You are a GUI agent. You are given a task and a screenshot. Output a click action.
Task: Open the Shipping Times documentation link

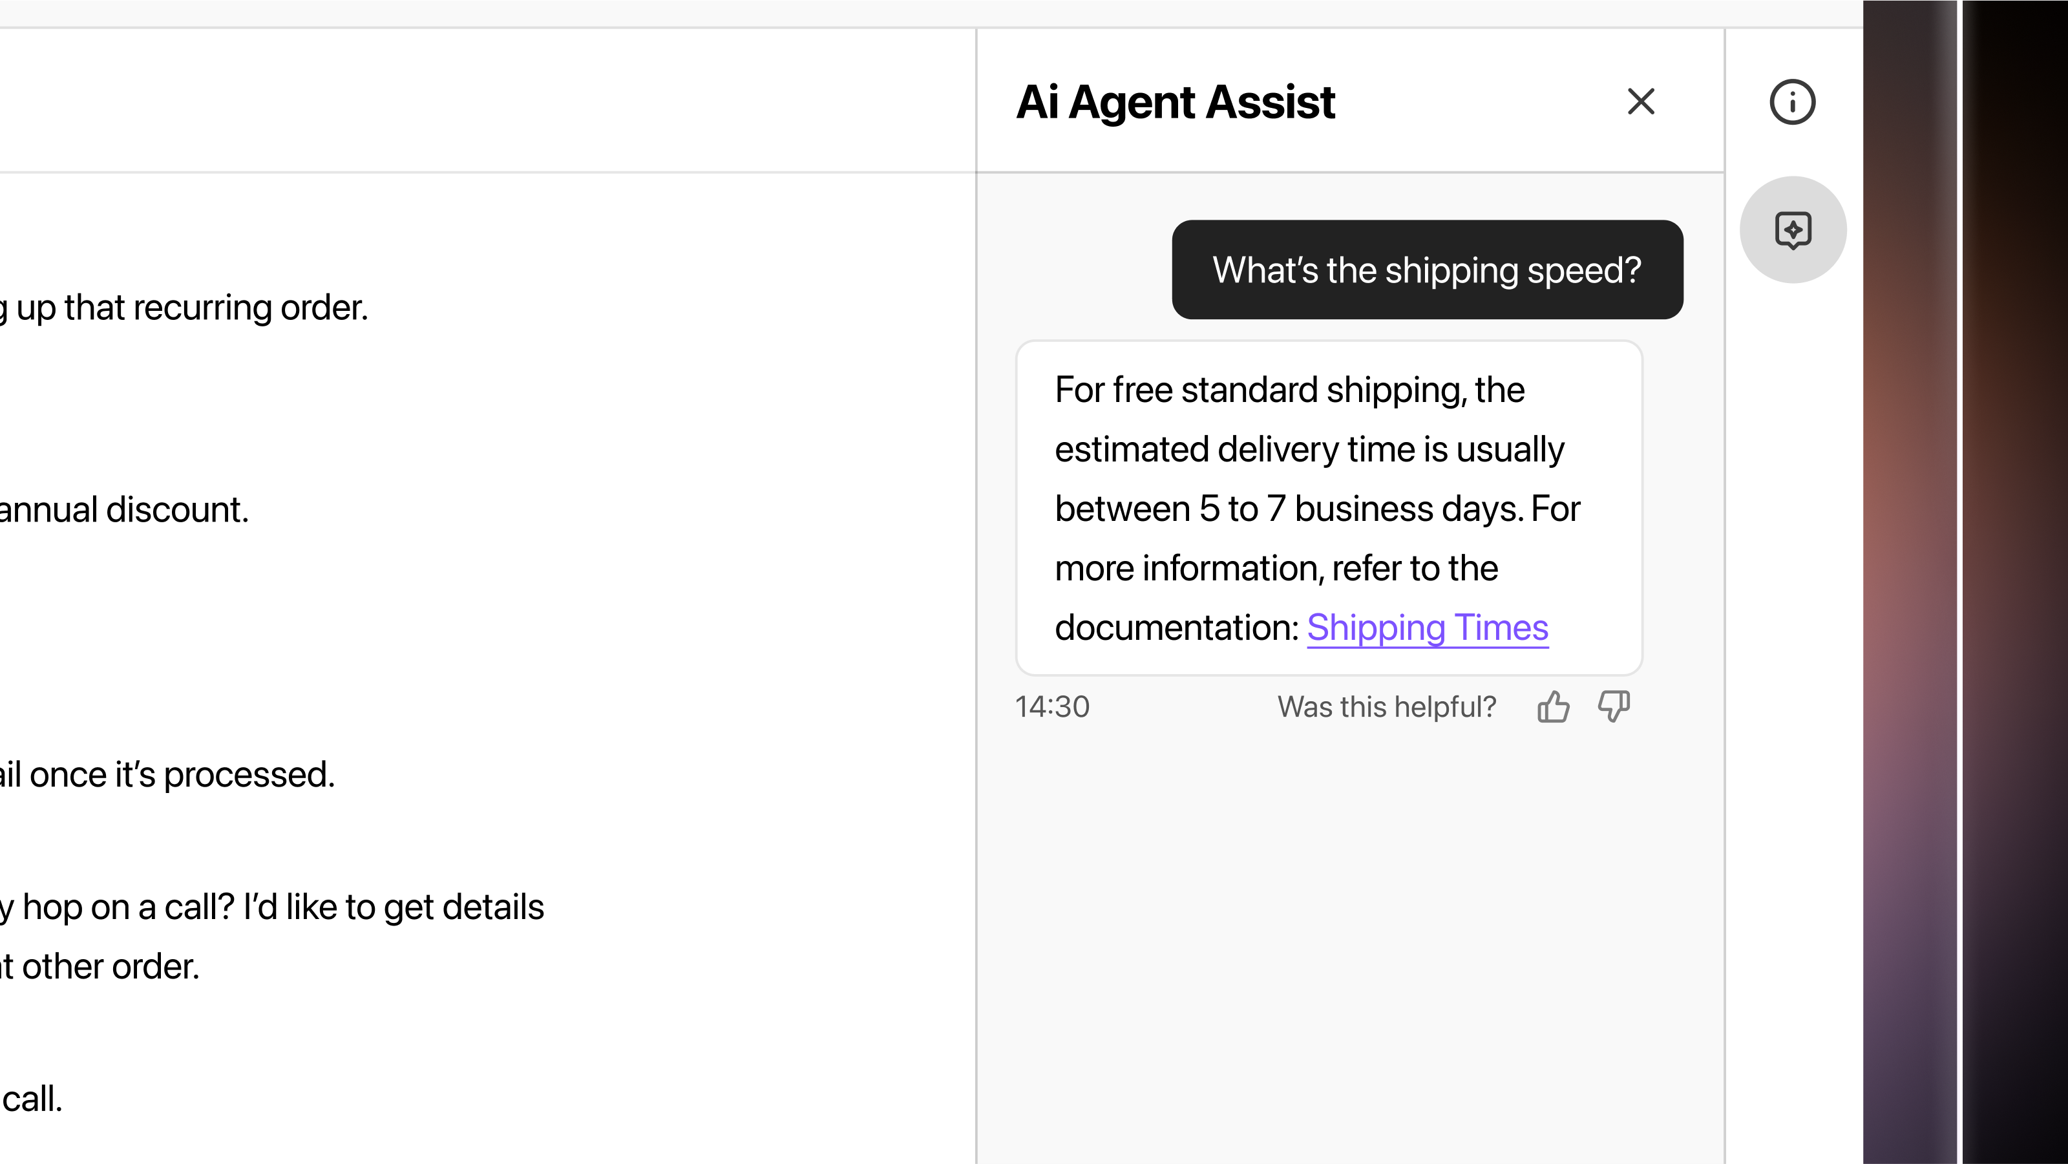click(1428, 628)
